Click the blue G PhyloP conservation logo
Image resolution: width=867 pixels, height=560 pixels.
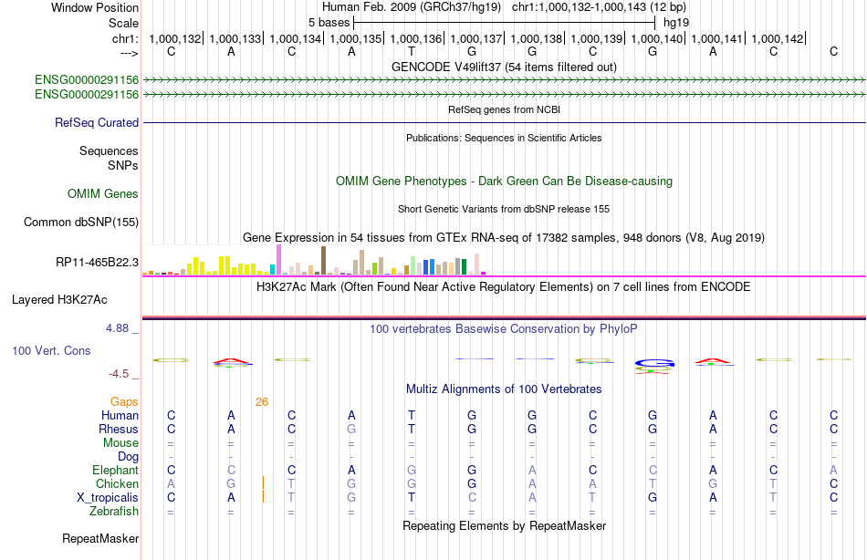[x=654, y=363]
